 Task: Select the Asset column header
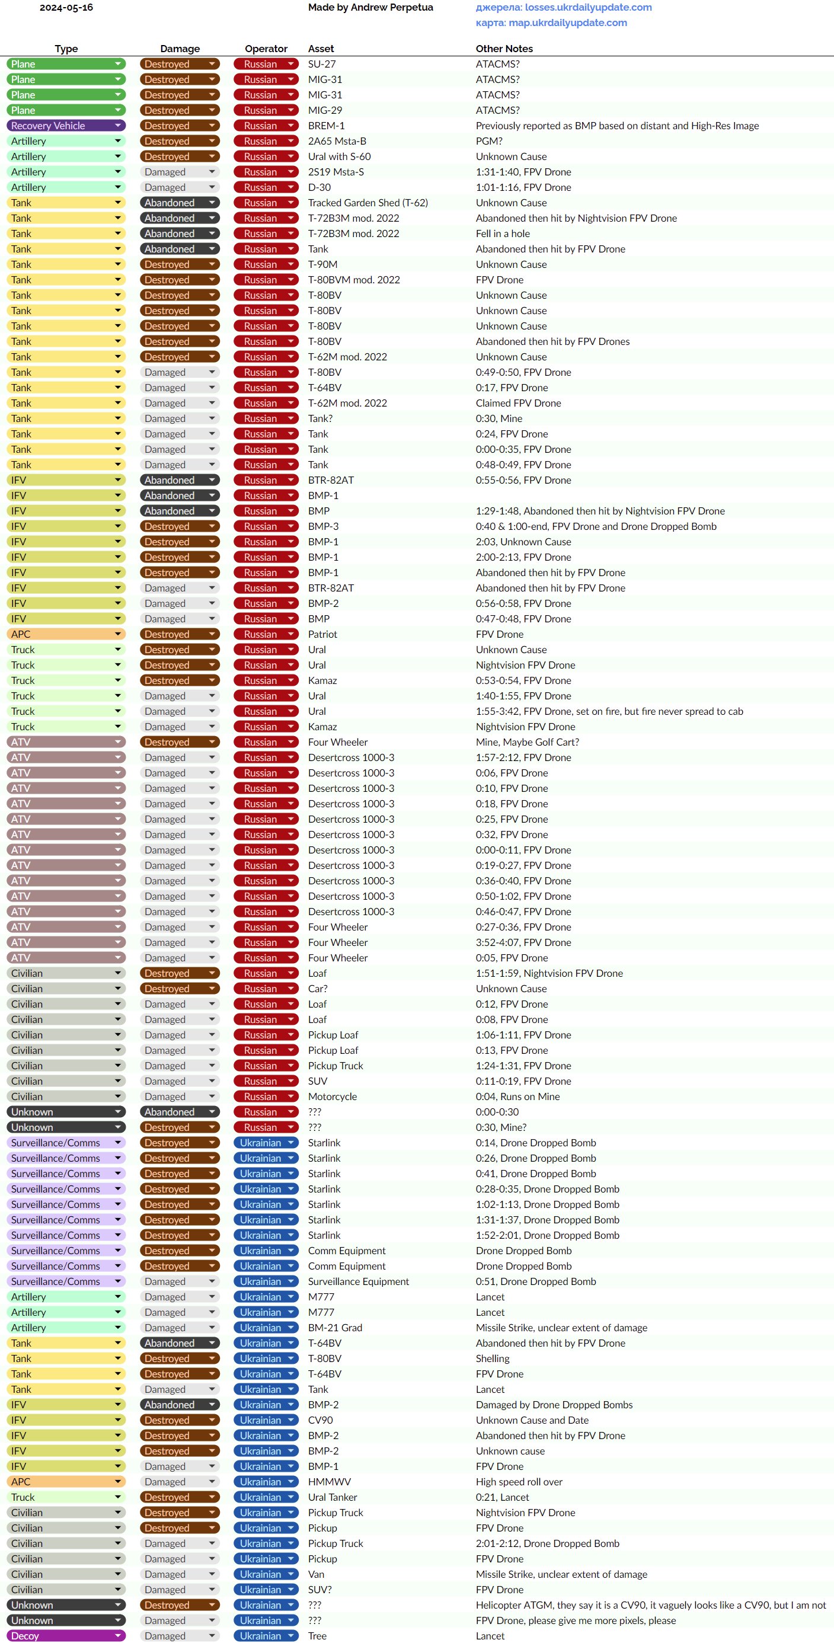(x=321, y=49)
